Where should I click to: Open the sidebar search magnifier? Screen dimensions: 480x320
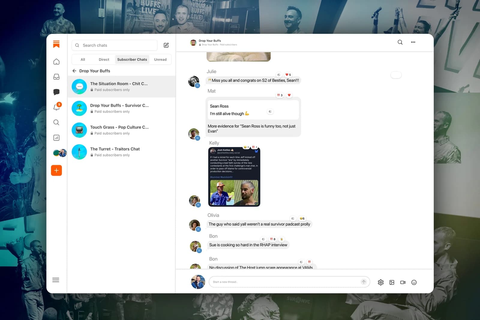point(56,122)
